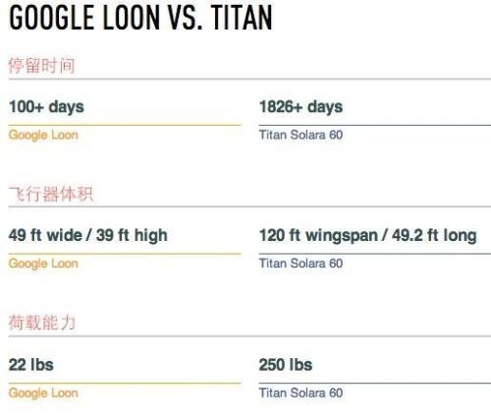
Task: Click Google Loon label under 49 ft wide
Action: click(43, 264)
